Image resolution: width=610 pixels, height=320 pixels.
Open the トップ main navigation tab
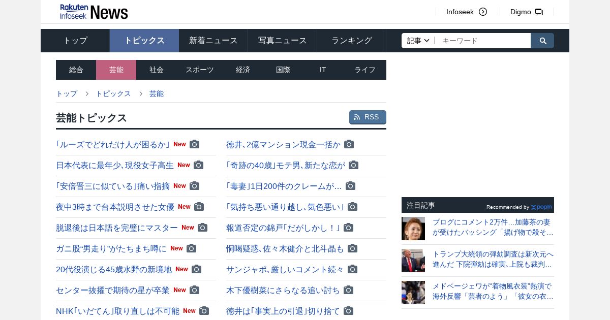[75, 41]
